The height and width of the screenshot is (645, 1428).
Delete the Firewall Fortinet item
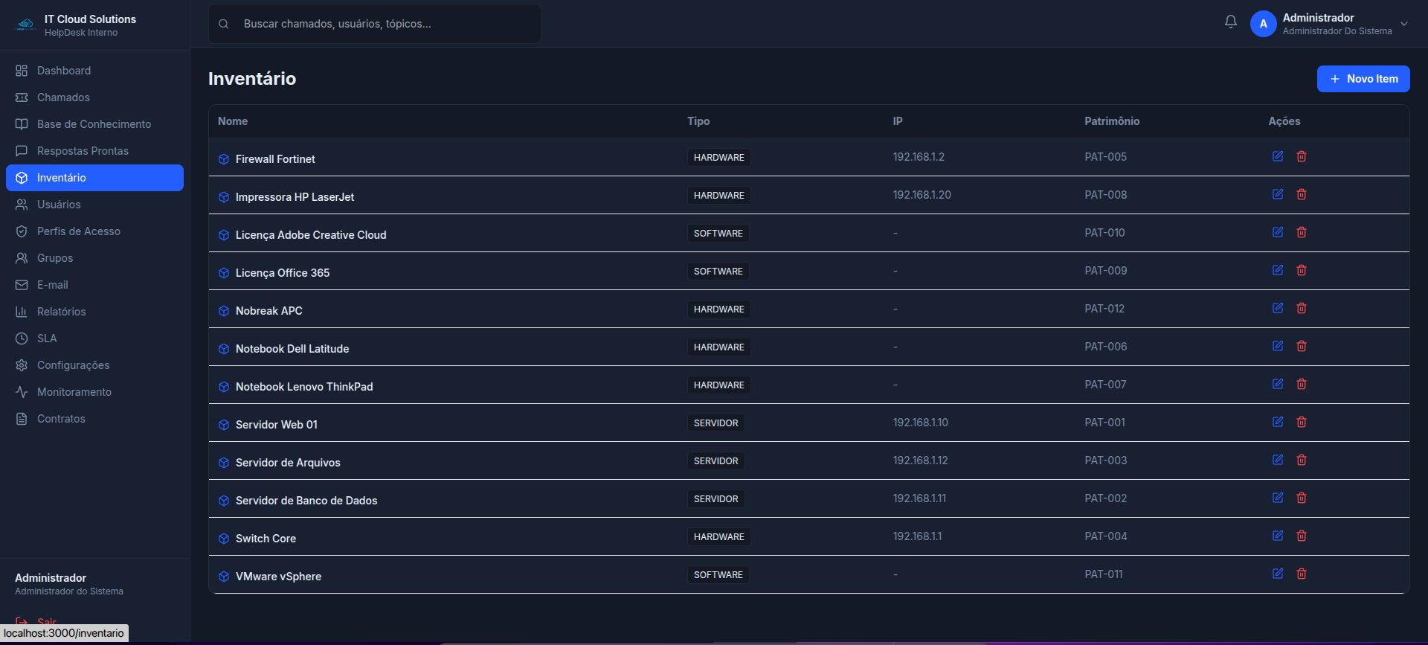pos(1302,156)
